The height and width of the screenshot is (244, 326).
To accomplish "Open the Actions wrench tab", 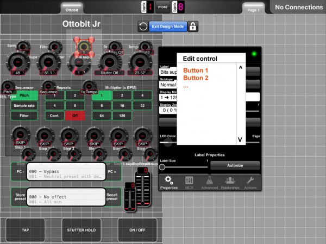I will pyautogui.click(x=250, y=182).
